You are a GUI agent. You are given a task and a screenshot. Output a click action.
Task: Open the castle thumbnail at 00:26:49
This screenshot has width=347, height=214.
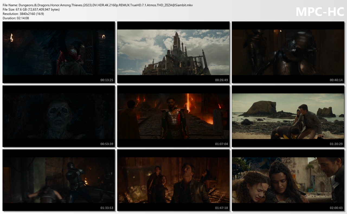click(x=173, y=52)
